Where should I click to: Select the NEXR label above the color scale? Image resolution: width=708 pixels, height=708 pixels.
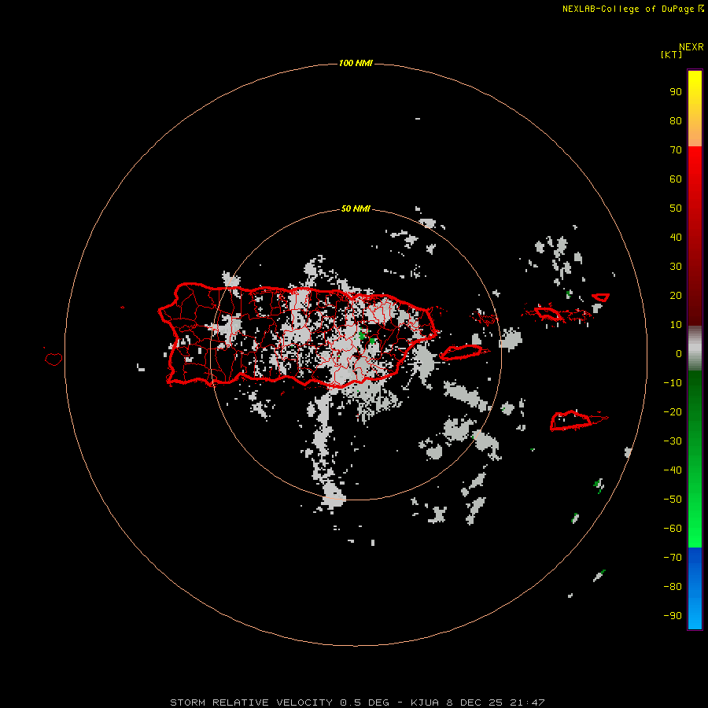click(x=691, y=47)
